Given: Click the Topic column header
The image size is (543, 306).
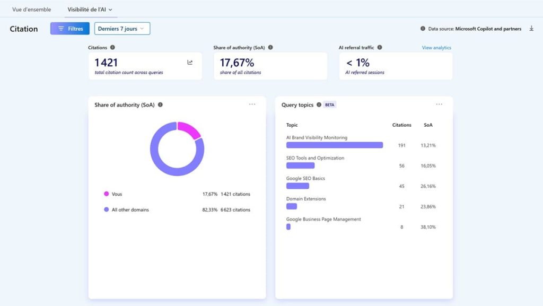Looking at the screenshot, I should click(292, 125).
